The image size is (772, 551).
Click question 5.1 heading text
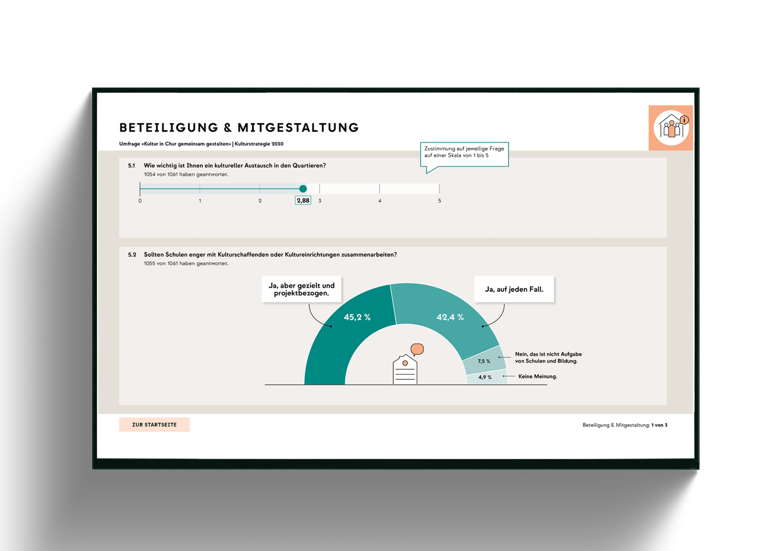235,166
